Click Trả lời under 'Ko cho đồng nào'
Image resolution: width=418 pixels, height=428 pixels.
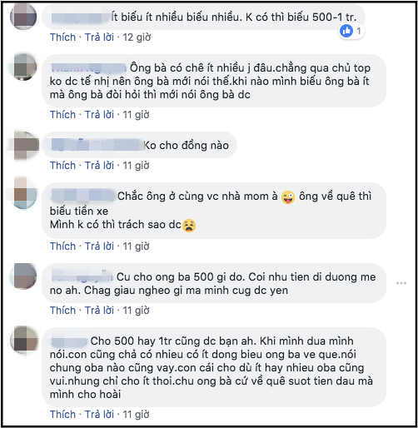click(99, 166)
